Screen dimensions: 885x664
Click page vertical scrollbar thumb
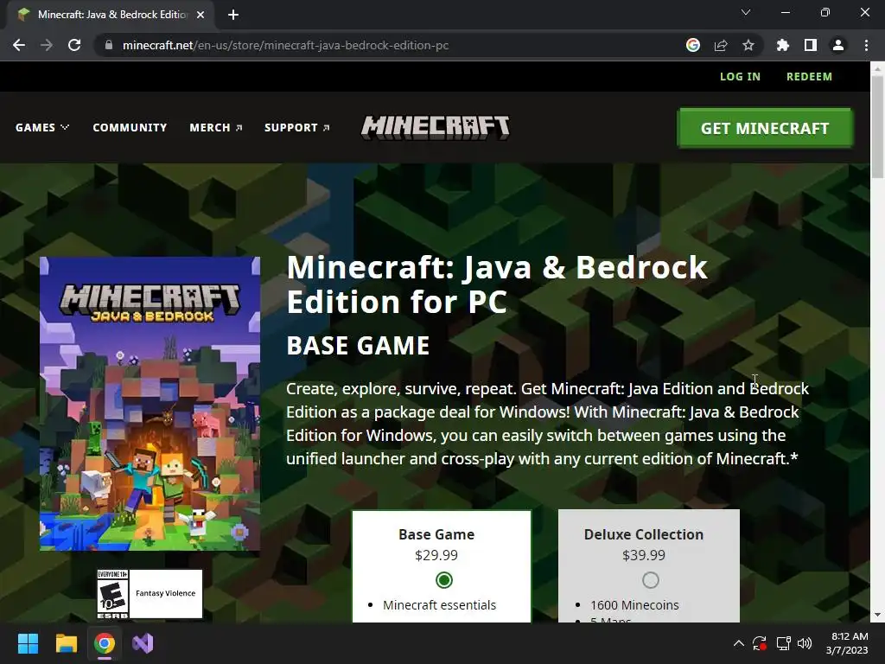coord(877,127)
